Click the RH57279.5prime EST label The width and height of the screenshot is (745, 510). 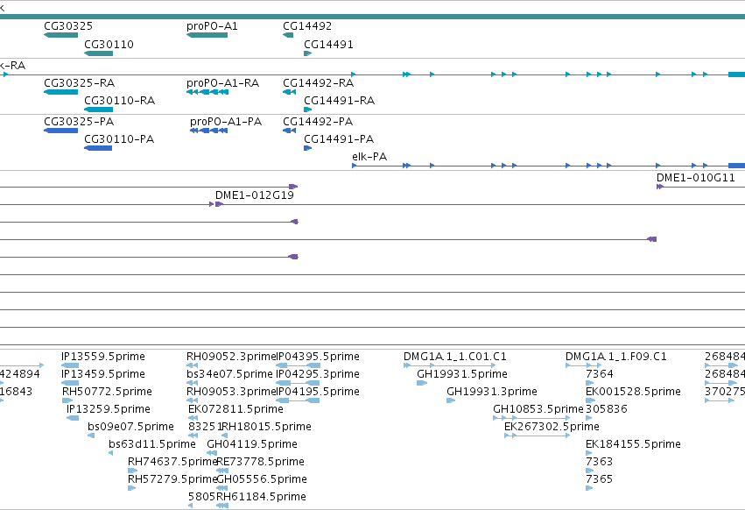[173, 479]
